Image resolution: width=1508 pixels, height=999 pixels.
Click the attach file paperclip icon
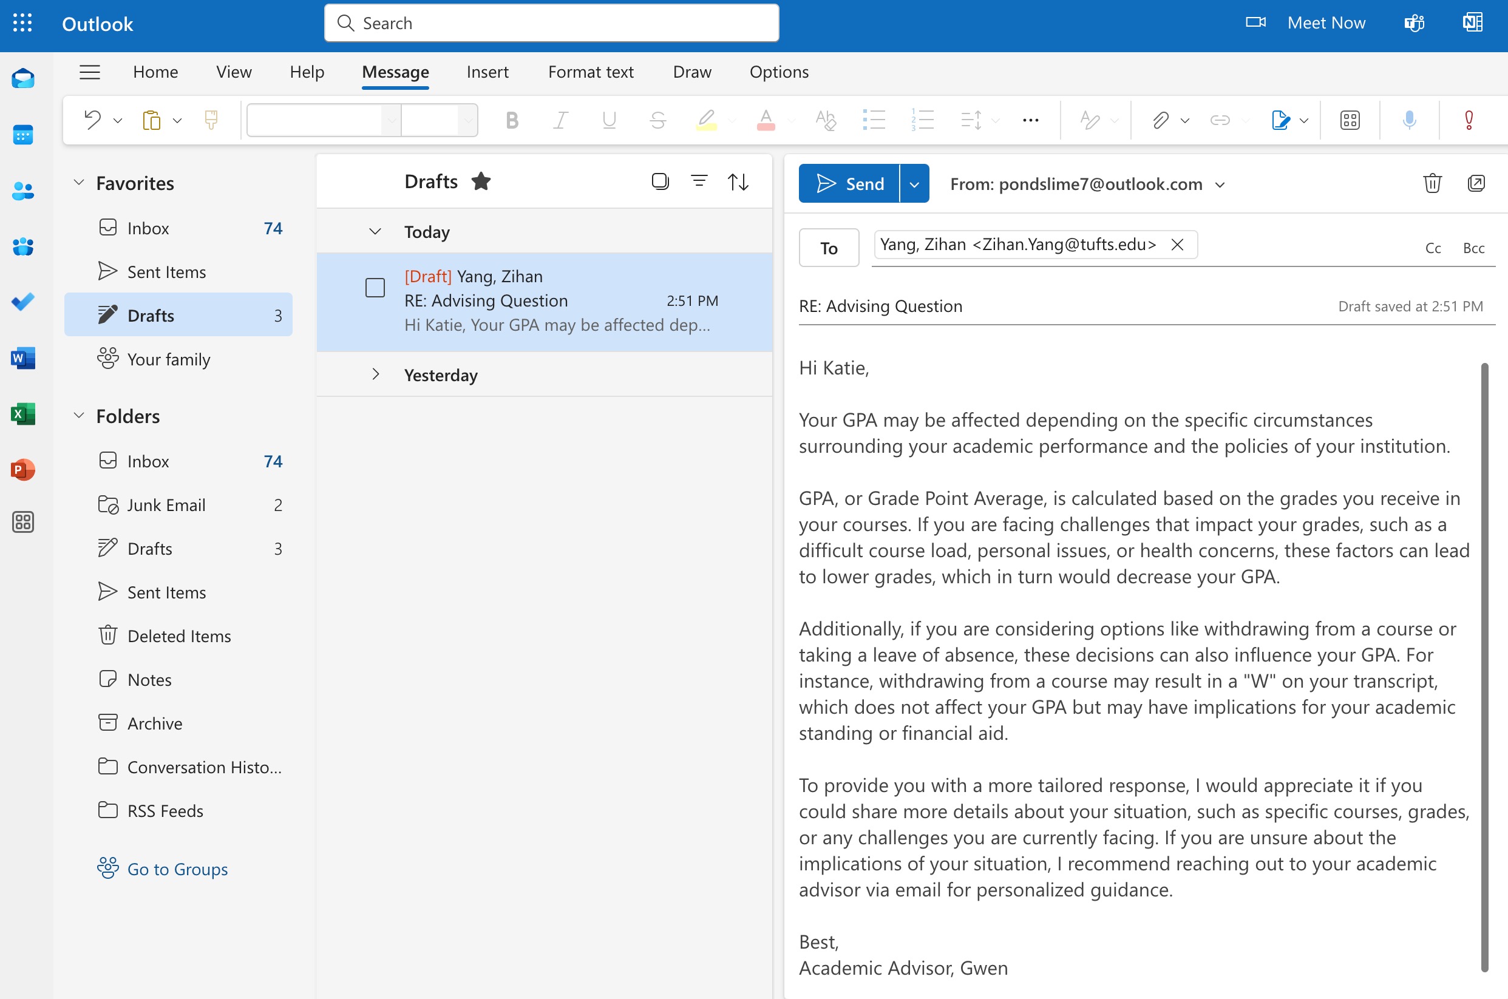[x=1160, y=120]
